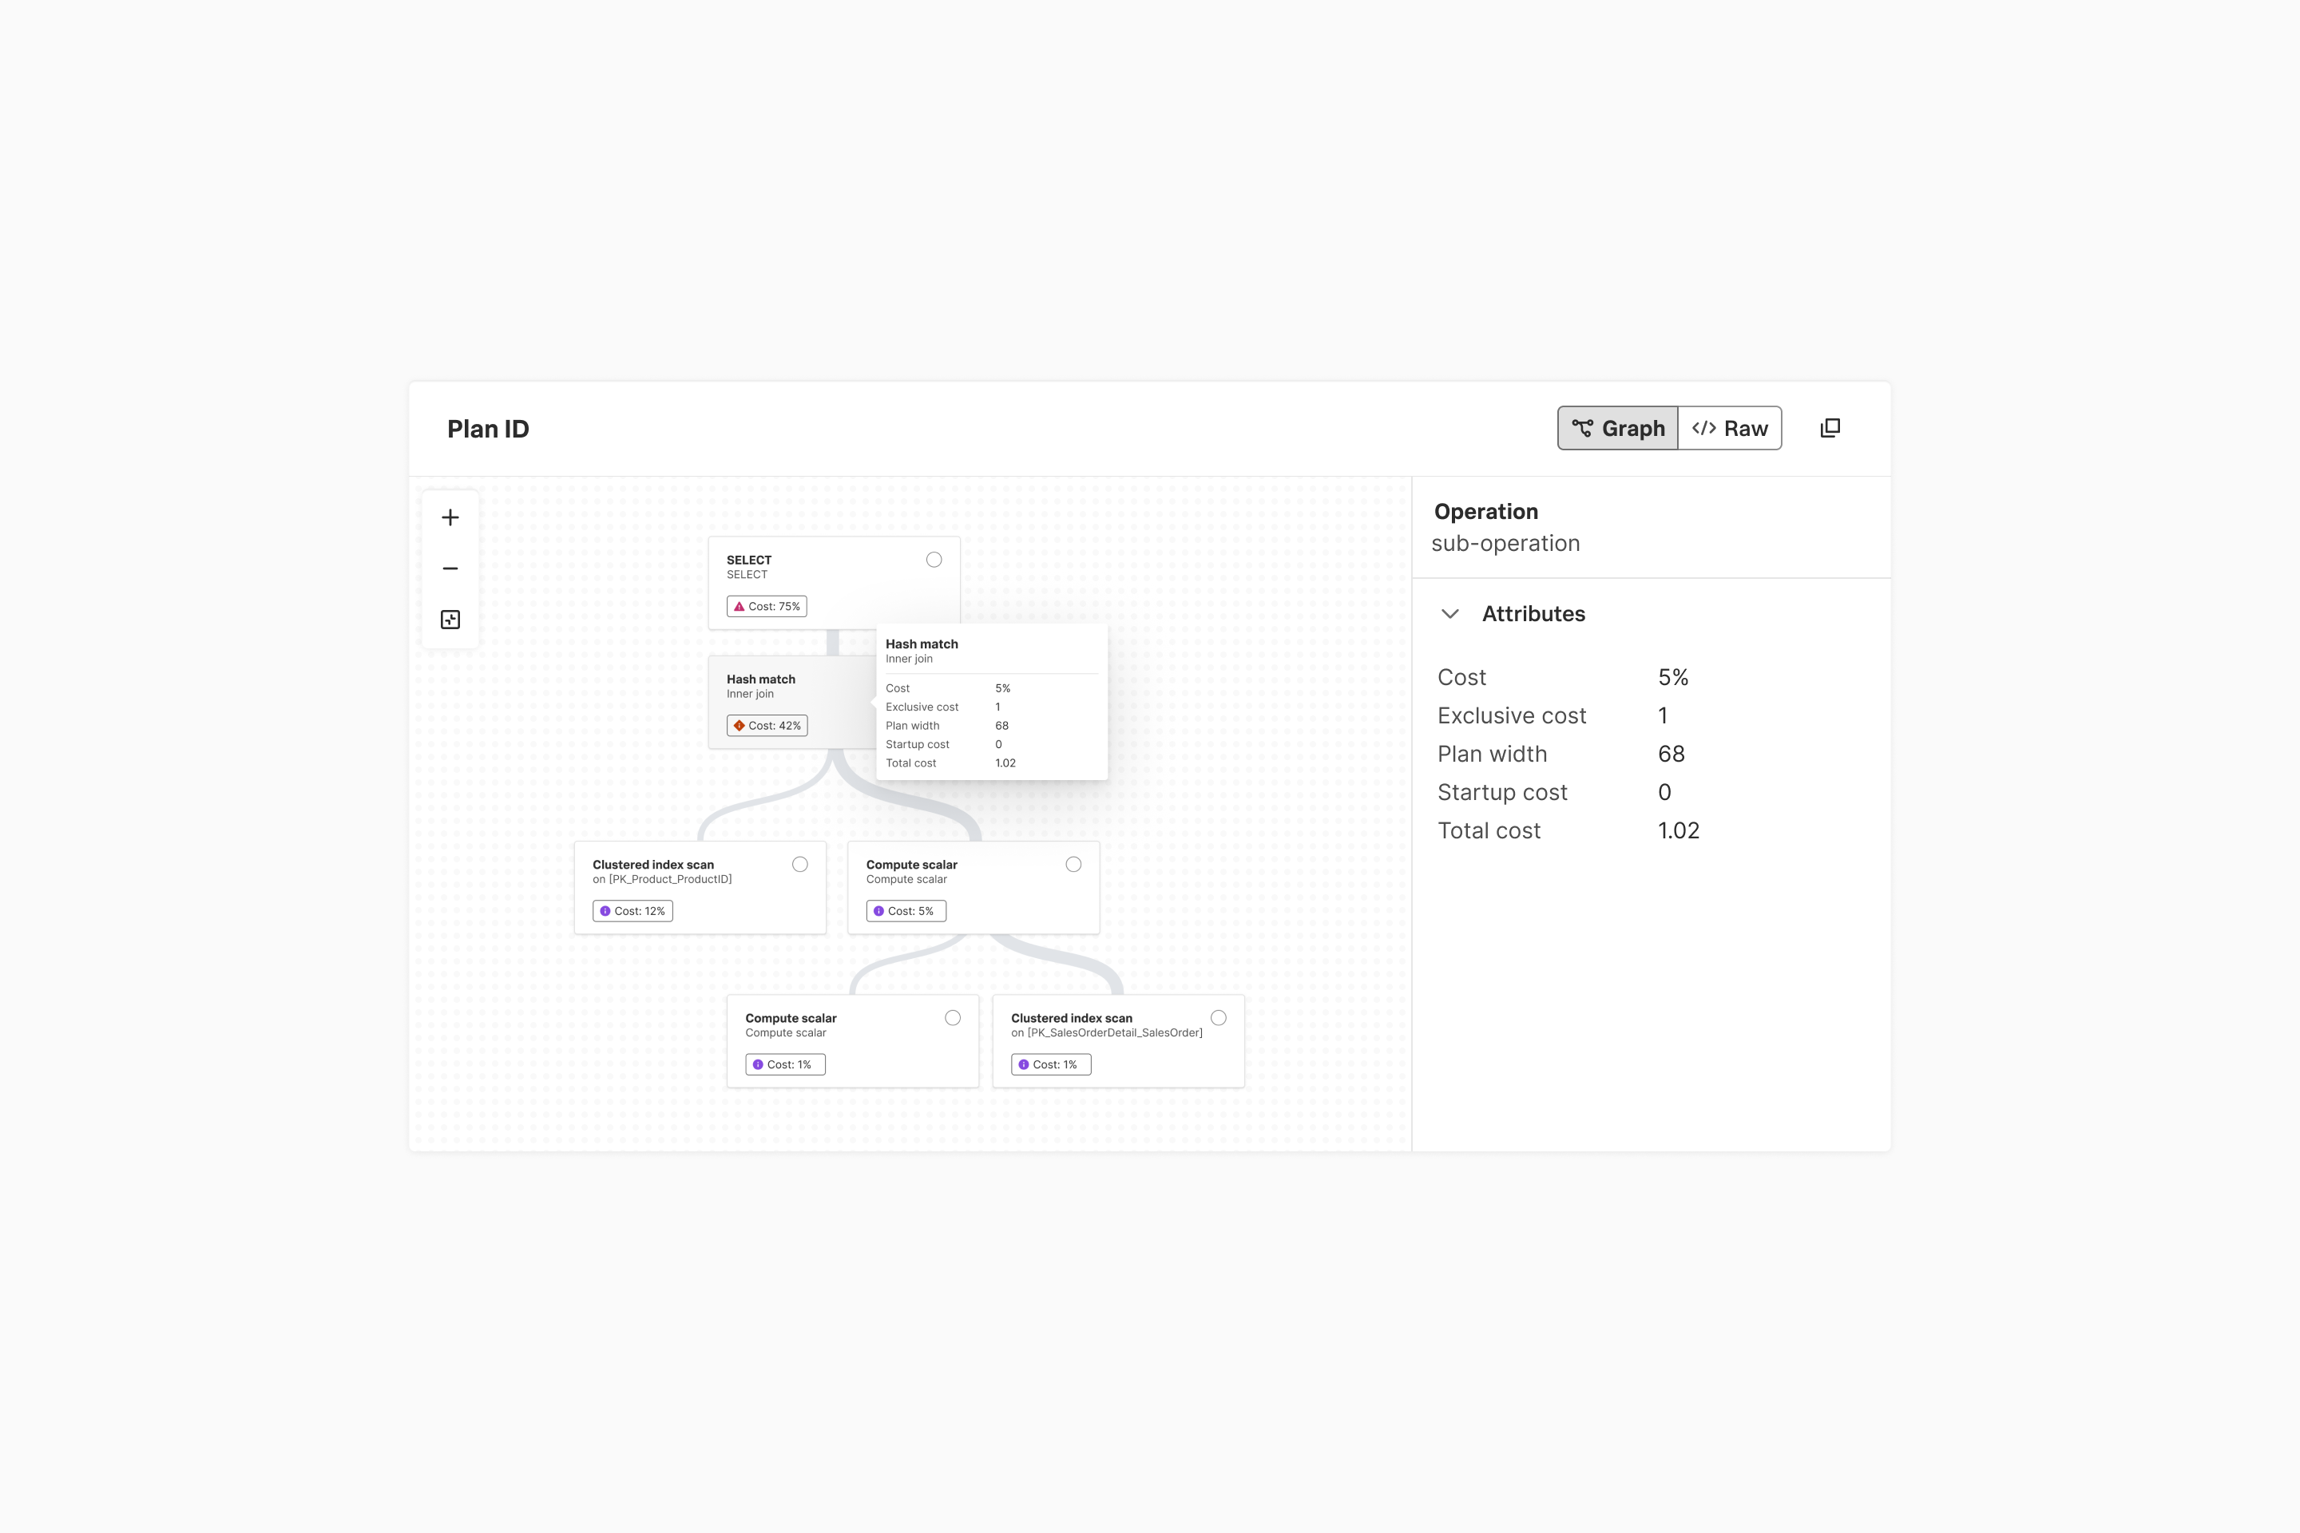Viewport: 2300px width, 1533px height.
Task: Collapse the Attributes section
Action: pyautogui.click(x=1450, y=614)
